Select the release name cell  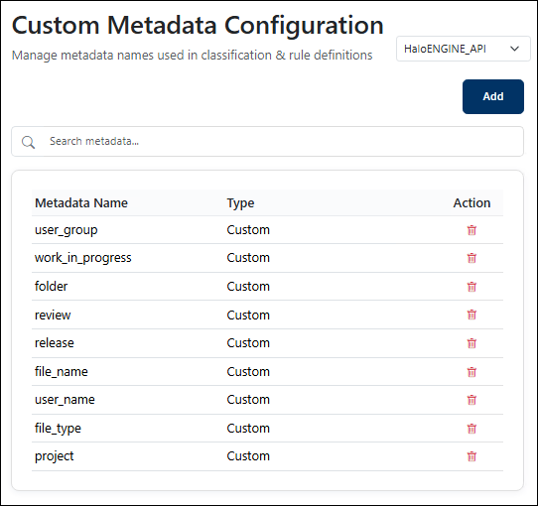[55, 343]
